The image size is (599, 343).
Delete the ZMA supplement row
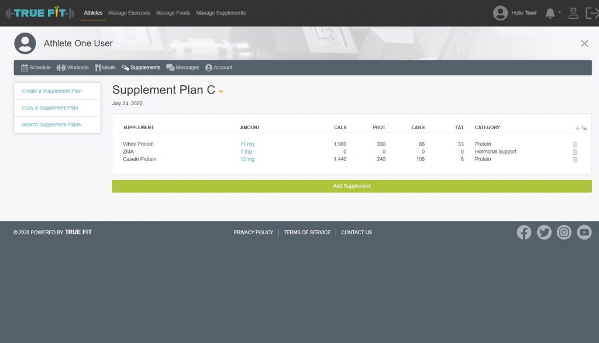pos(574,152)
